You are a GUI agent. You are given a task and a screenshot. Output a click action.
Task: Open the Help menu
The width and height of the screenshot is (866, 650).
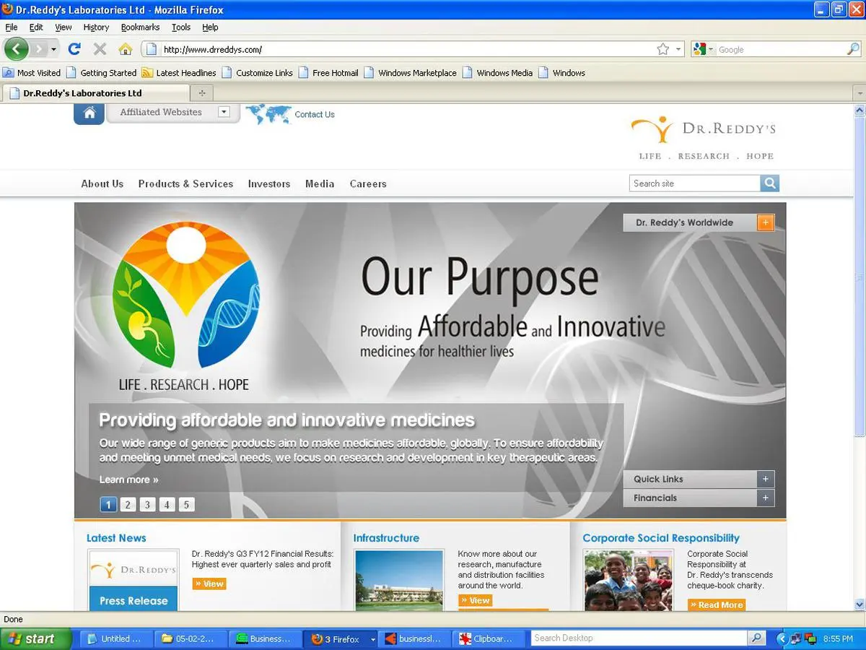[210, 27]
